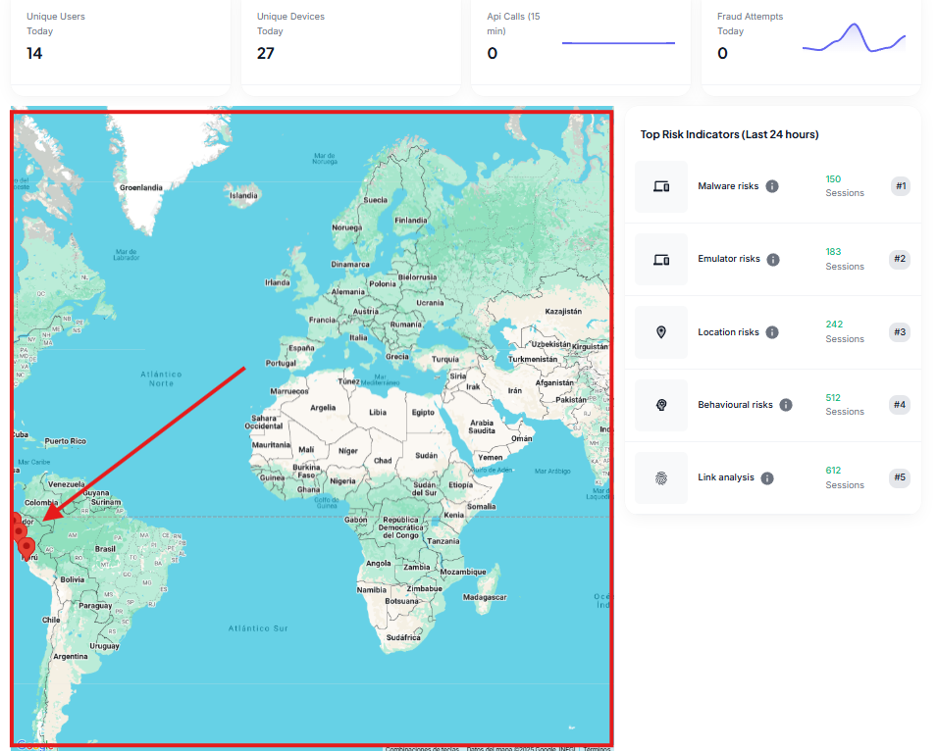Click the 183 Sessions count

(x=845, y=259)
